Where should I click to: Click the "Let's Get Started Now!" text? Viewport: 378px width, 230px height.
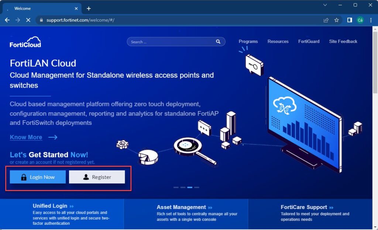click(x=49, y=155)
